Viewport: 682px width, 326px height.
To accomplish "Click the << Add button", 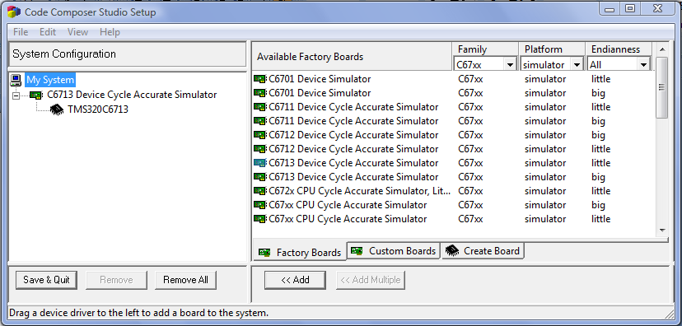I will click(296, 280).
